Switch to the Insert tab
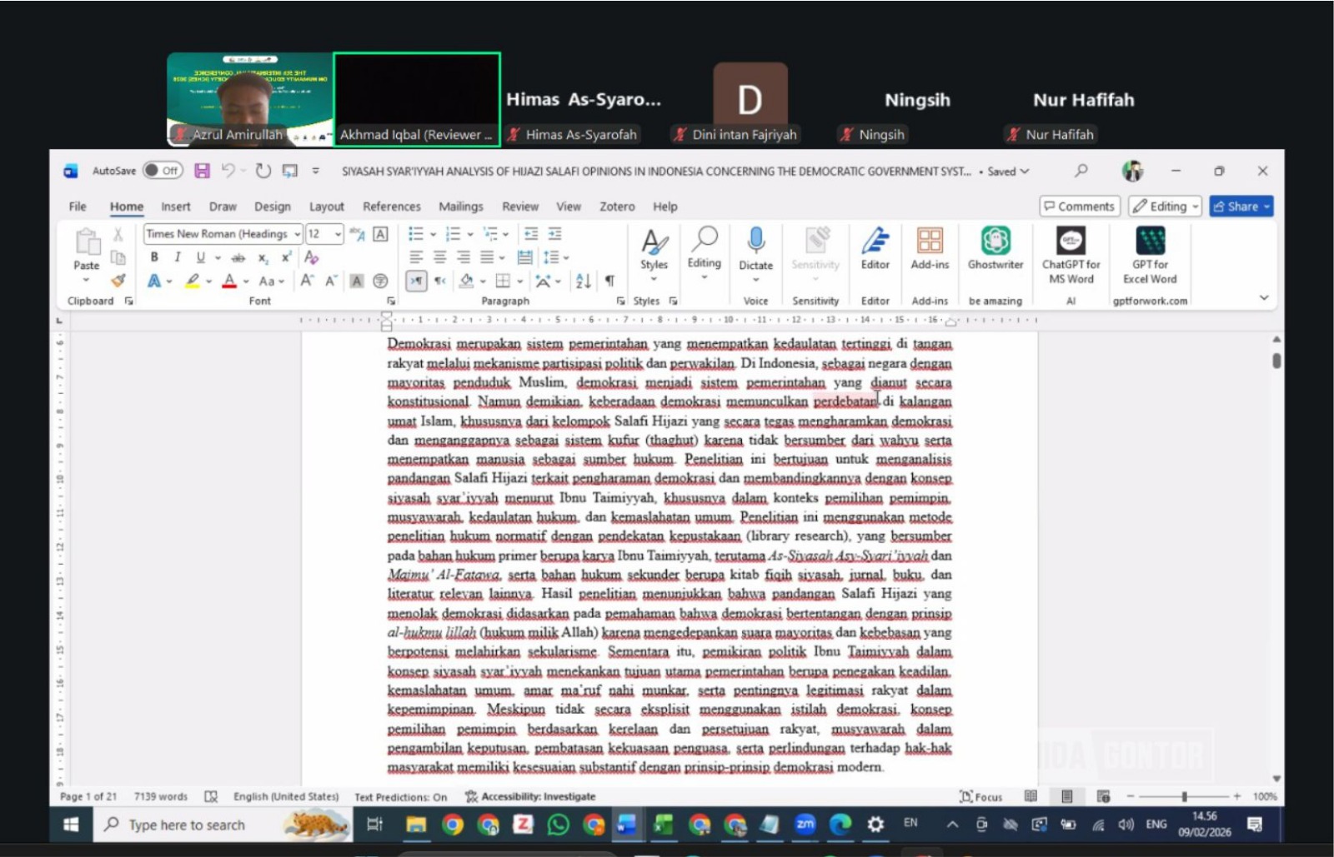 pos(175,207)
